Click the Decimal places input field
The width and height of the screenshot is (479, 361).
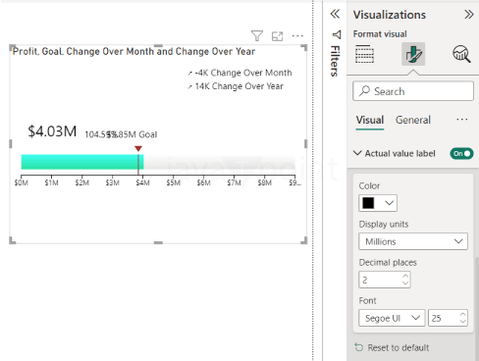tap(384, 280)
